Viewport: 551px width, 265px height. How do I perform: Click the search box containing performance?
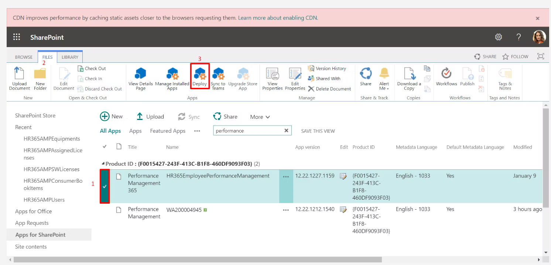click(247, 131)
